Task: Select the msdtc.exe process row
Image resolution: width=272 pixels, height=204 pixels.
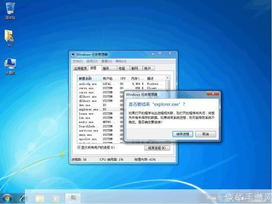Action: pyautogui.click(x=100, y=122)
